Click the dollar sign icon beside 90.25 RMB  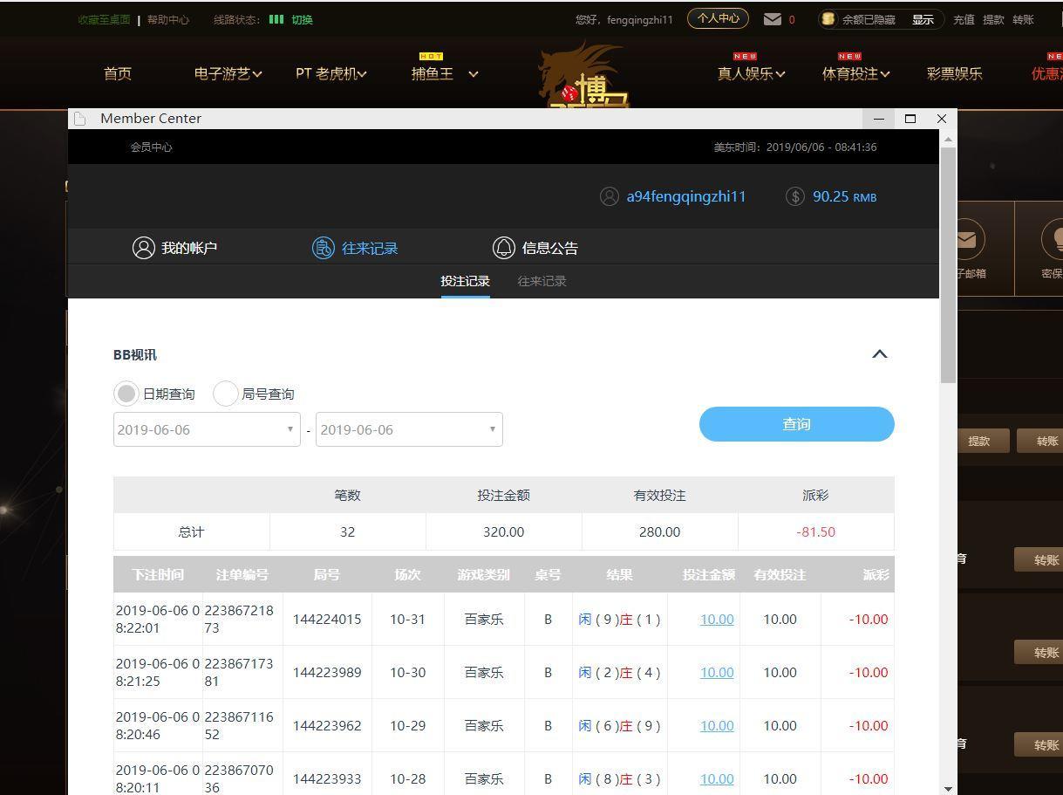point(794,196)
